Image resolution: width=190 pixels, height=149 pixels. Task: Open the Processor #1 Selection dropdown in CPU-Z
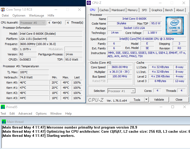pyautogui.click(x=121, y=91)
